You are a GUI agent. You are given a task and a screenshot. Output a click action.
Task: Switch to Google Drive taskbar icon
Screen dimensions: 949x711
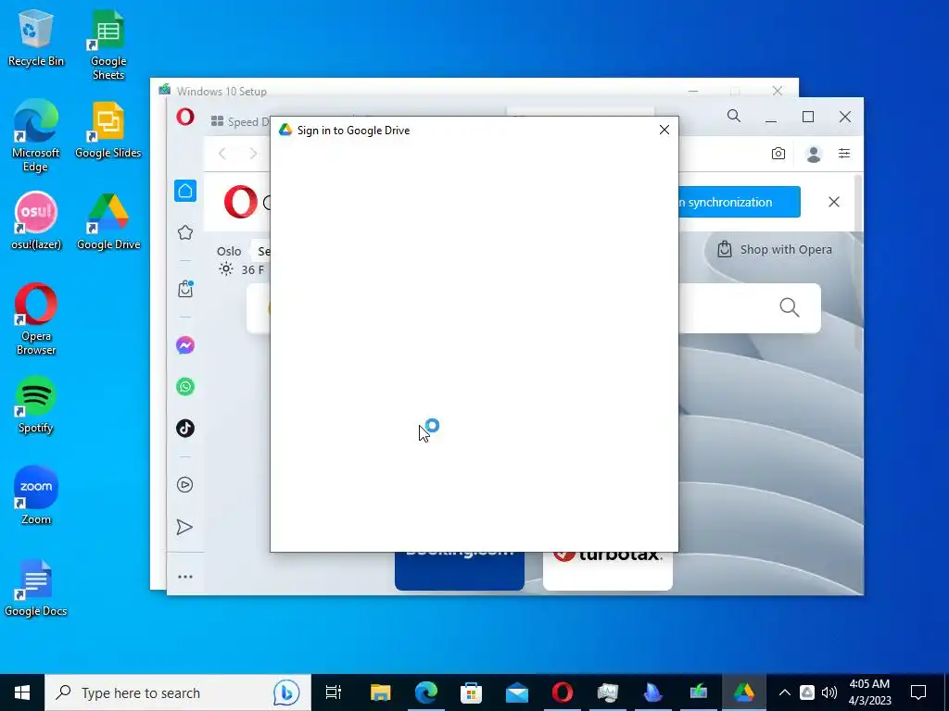click(x=744, y=692)
